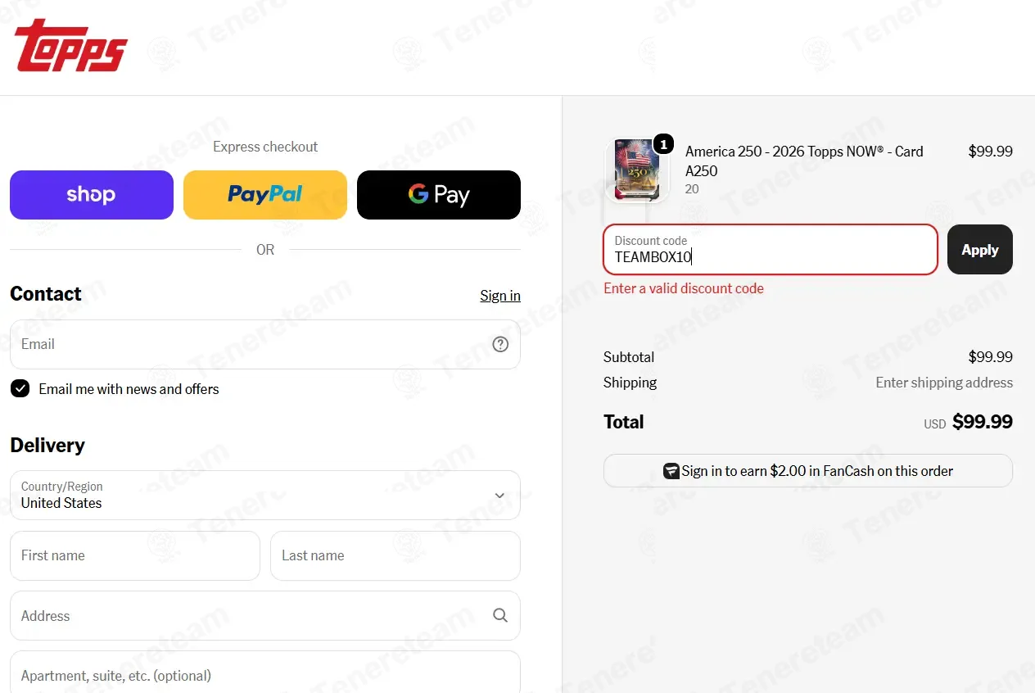Select the First name field
Viewport: 1035px width, 693px height.
point(135,555)
